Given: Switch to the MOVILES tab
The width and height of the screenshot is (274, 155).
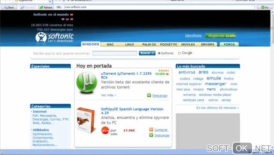Looking at the screenshot, I should [188, 44].
